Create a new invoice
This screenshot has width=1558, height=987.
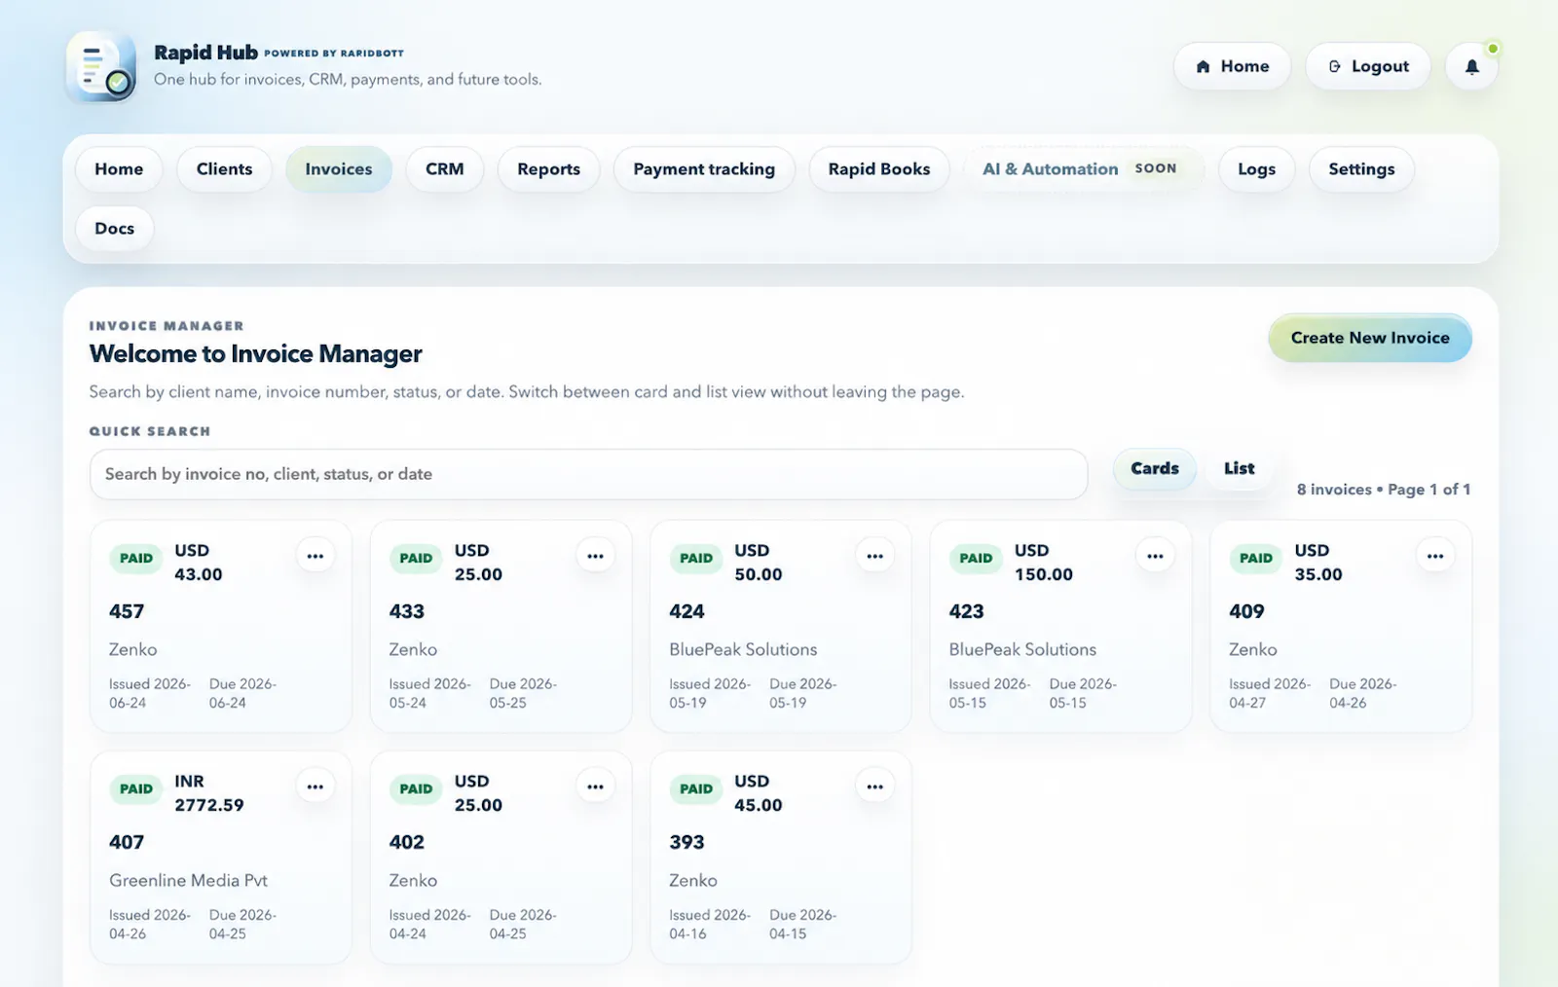pos(1369,338)
